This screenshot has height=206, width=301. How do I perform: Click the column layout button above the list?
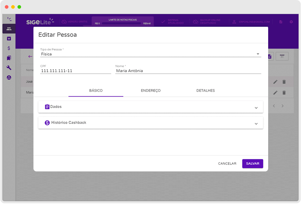pos(282,56)
